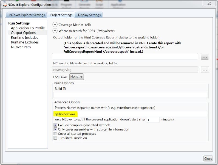Check Turn literal mode on
Image resolution: width=218 pixels, height=165 pixels.
point(56,138)
